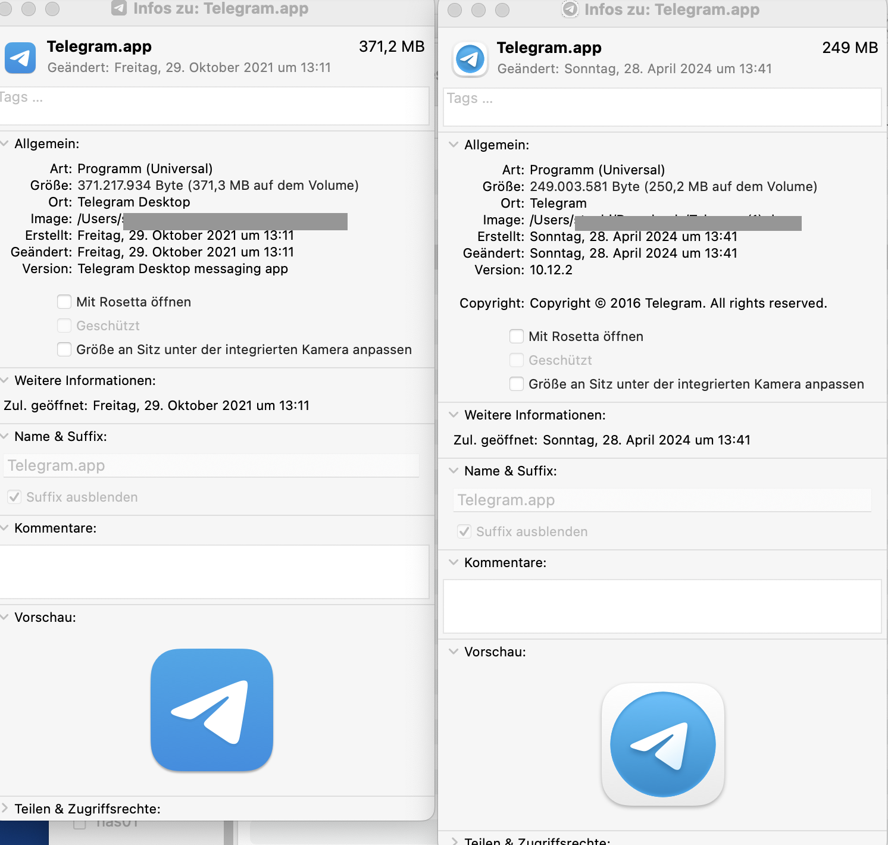
Task: Collapse 'Allgemein' section in right window
Action: 454,145
